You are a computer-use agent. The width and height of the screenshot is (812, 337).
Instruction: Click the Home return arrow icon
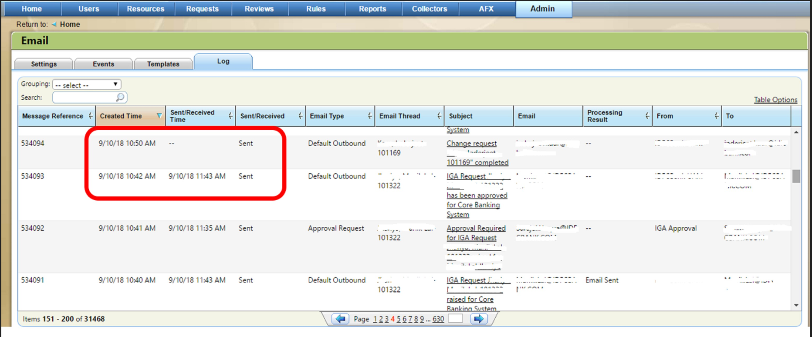point(54,24)
